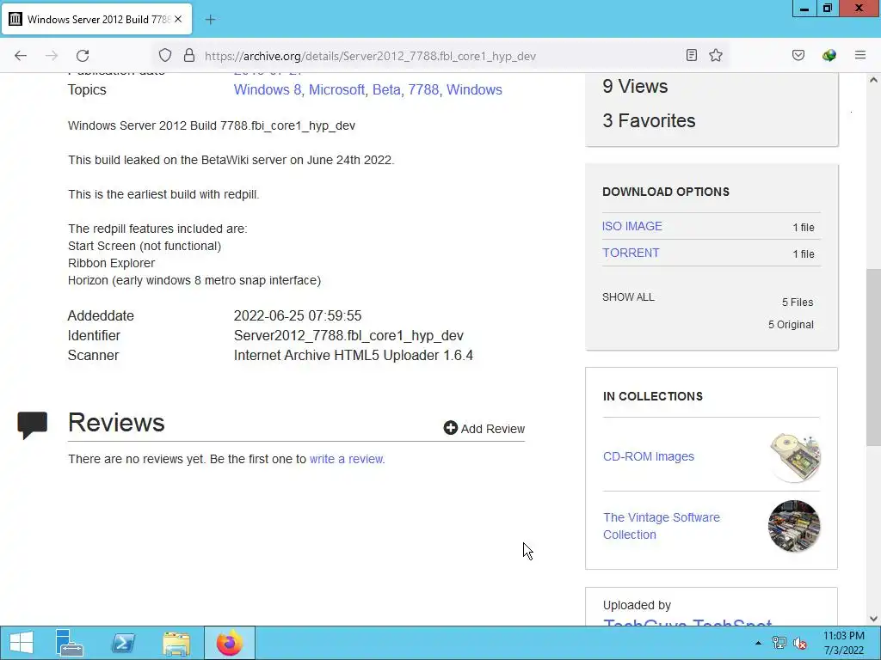Click the 9 Views count
Screen dimensions: 881x660
[x=636, y=87]
